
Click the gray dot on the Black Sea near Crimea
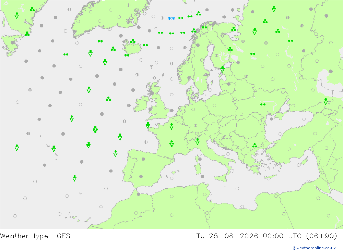point(271,119)
